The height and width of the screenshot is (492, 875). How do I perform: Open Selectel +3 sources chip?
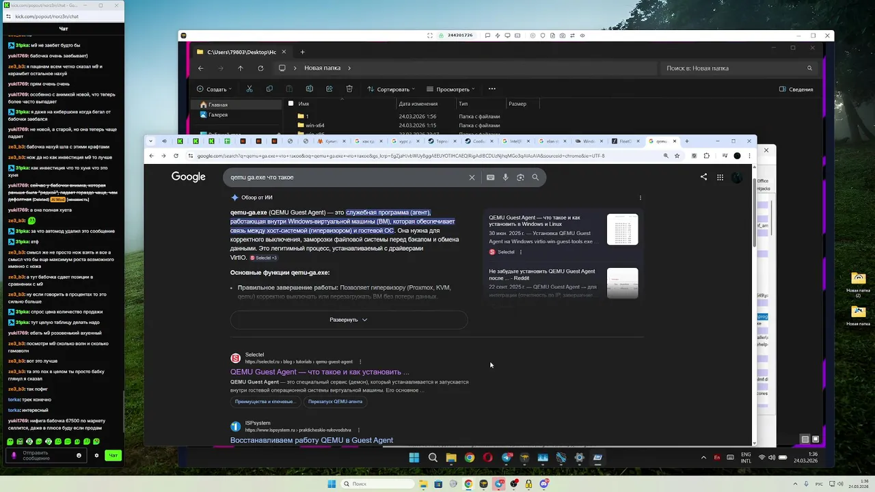click(263, 258)
